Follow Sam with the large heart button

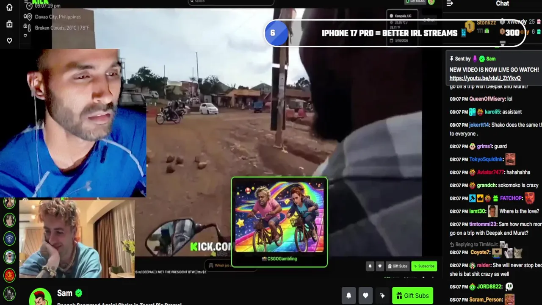coord(365,296)
